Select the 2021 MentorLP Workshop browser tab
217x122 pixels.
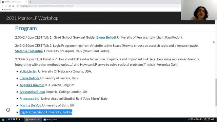(14, 2)
